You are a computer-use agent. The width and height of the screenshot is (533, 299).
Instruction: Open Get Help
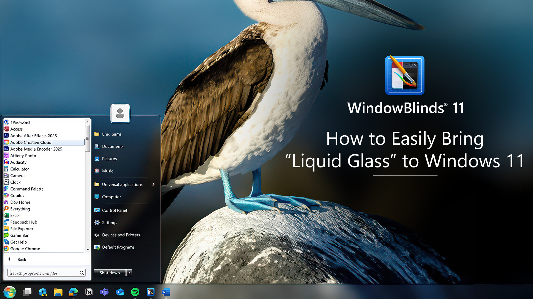coord(44,242)
